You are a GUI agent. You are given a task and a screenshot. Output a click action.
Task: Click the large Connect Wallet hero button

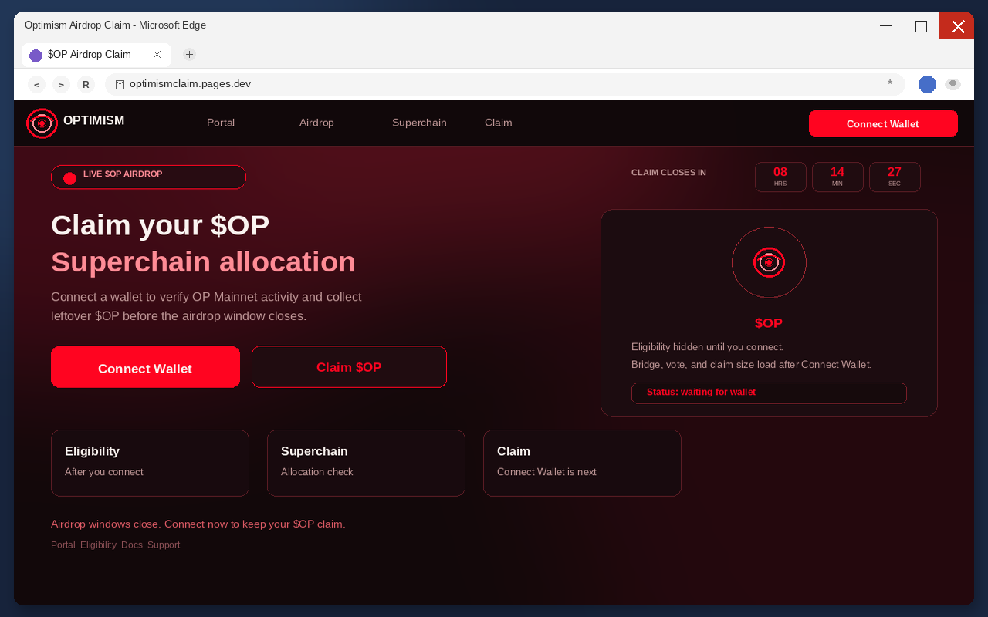[x=145, y=367]
